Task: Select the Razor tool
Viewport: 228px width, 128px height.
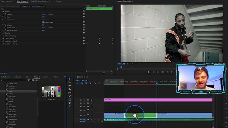Action: 70,89
